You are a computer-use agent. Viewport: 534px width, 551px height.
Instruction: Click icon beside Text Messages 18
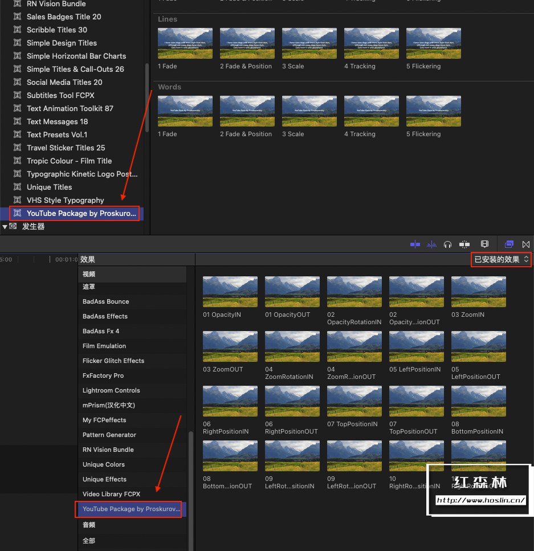click(x=17, y=121)
